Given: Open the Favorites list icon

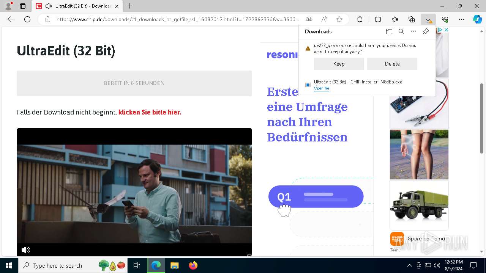Looking at the screenshot, I should (x=395, y=19).
